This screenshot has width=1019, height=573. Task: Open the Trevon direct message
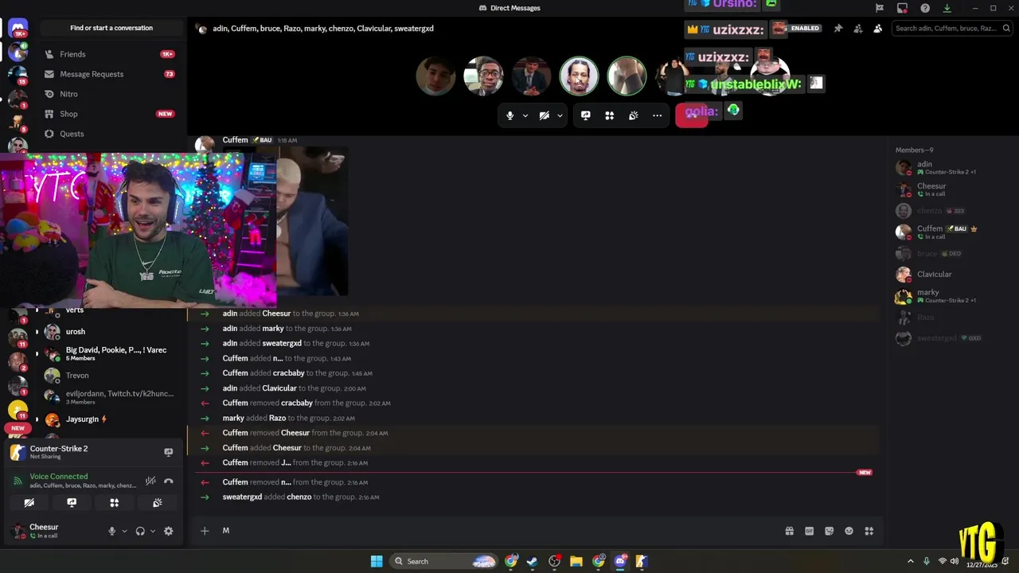(x=111, y=376)
